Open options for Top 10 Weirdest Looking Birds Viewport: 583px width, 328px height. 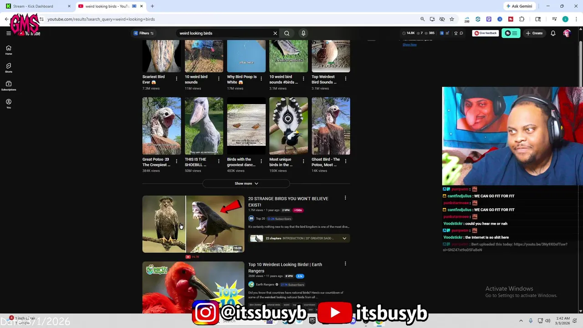345,264
